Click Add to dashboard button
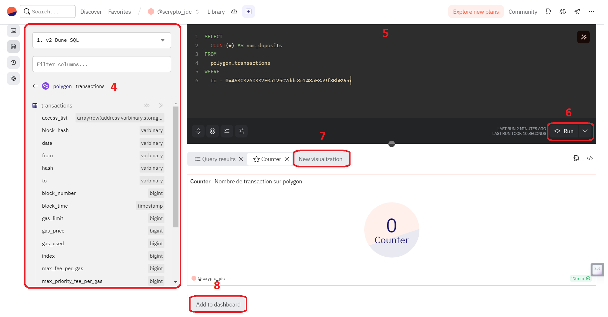This screenshot has height=317, width=608. coord(218,305)
